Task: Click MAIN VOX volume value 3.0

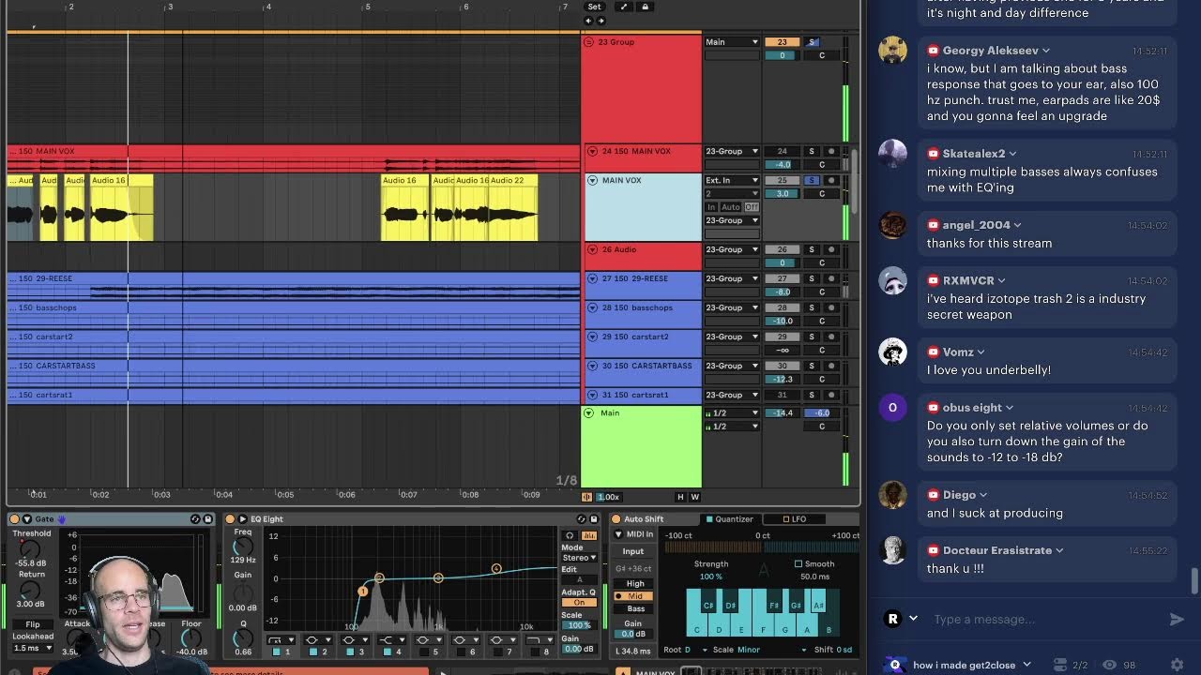Action: pos(783,193)
